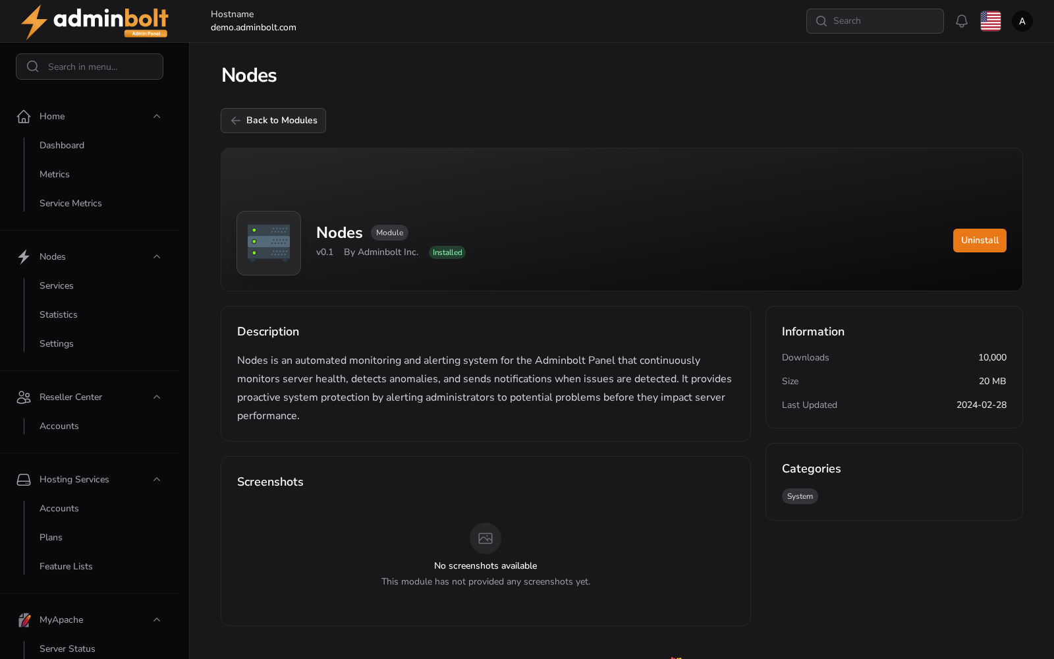Click the Hosting Services drive icon

24,480
